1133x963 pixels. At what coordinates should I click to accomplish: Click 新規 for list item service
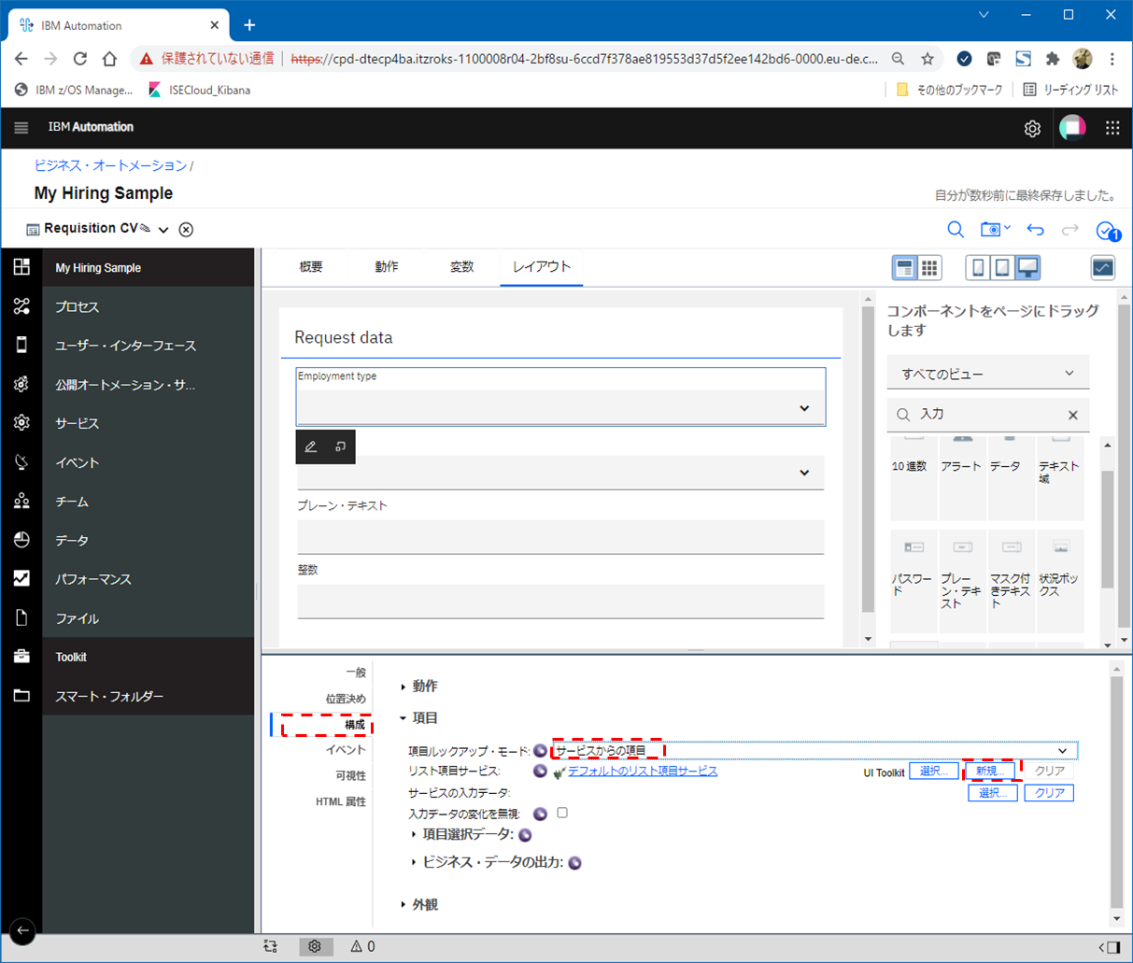[x=989, y=771]
